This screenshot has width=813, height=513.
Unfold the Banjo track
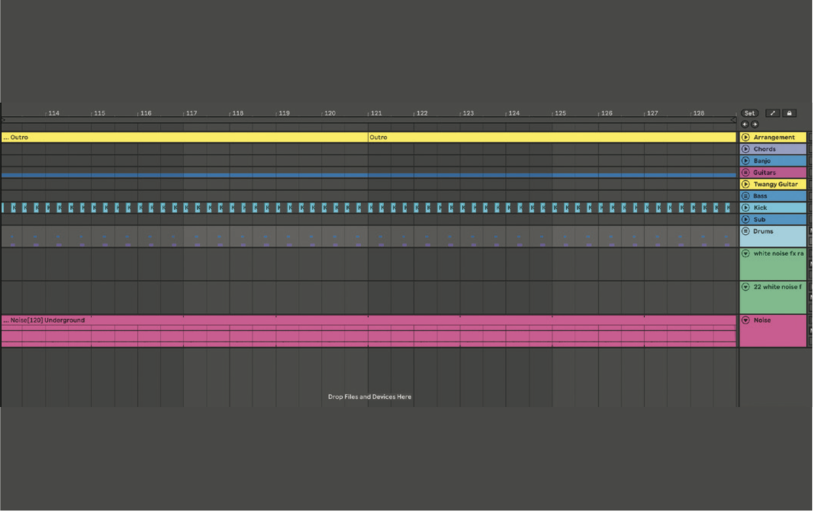745,161
